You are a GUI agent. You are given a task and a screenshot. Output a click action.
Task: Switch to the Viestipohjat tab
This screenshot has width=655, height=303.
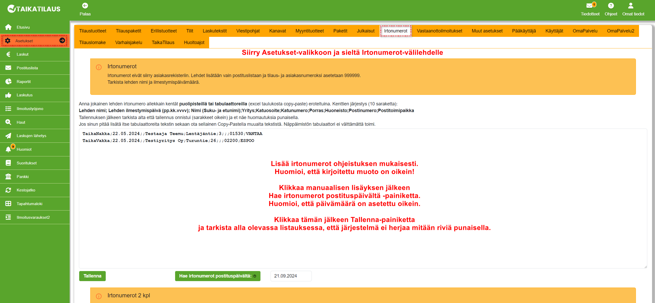[248, 31]
